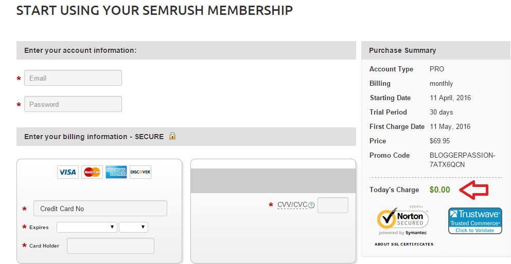
Task: Select the American Express card icon
Action: pyautogui.click(x=116, y=172)
